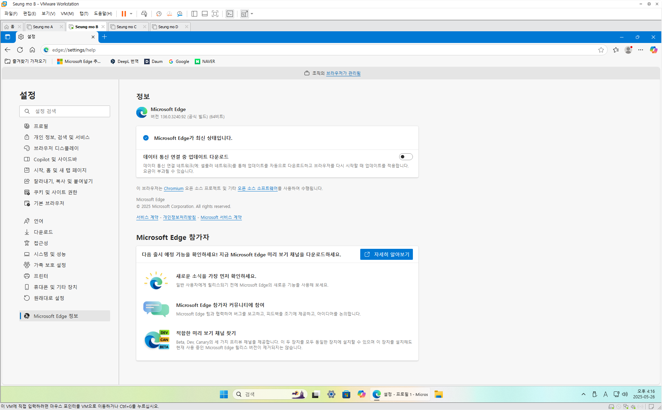Click the Edge profile avatar icon
The image size is (662, 410).
(628, 50)
